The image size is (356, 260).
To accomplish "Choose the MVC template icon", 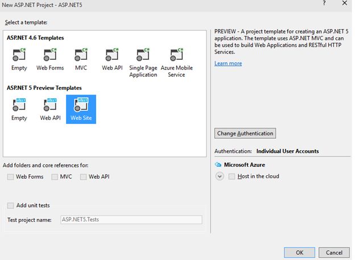I will (x=81, y=55).
